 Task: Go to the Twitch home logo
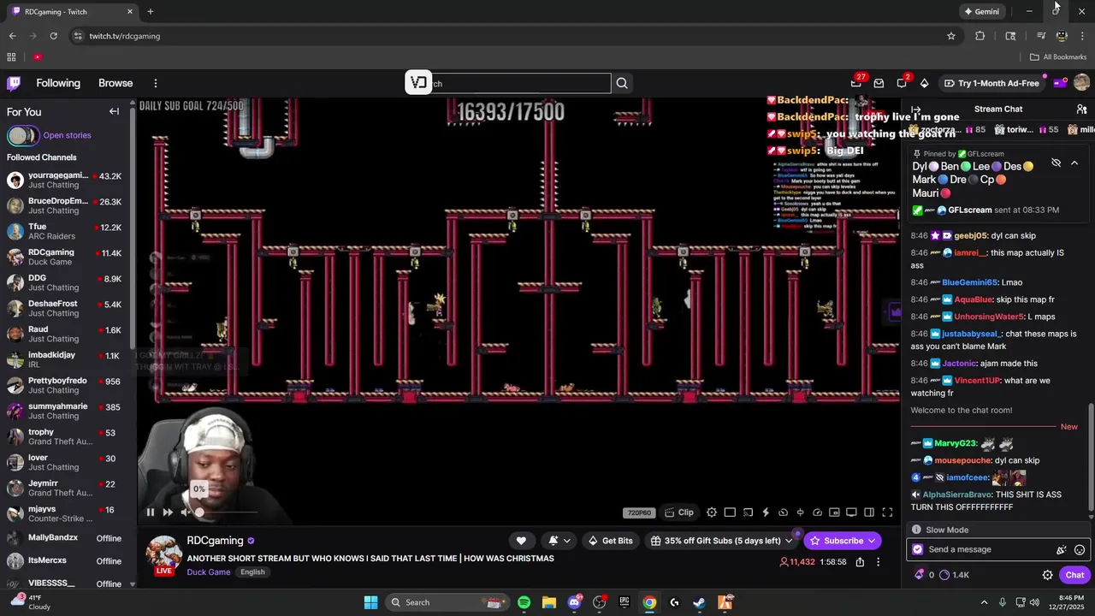(14, 83)
